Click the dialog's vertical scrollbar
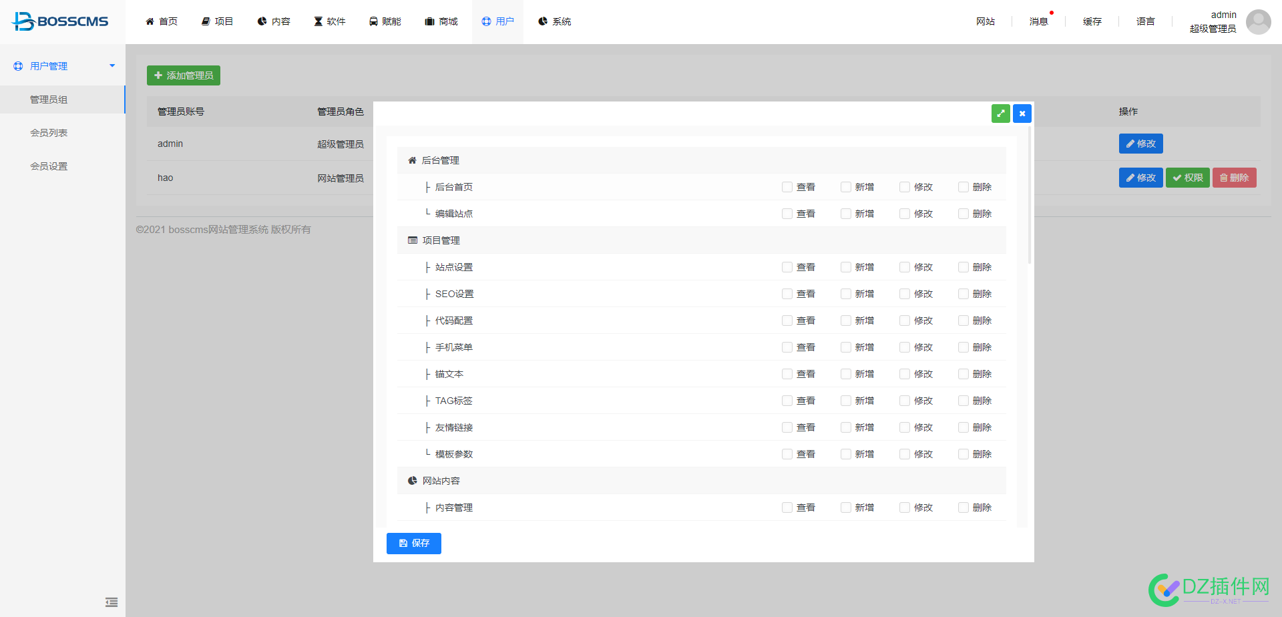 point(1029,195)
